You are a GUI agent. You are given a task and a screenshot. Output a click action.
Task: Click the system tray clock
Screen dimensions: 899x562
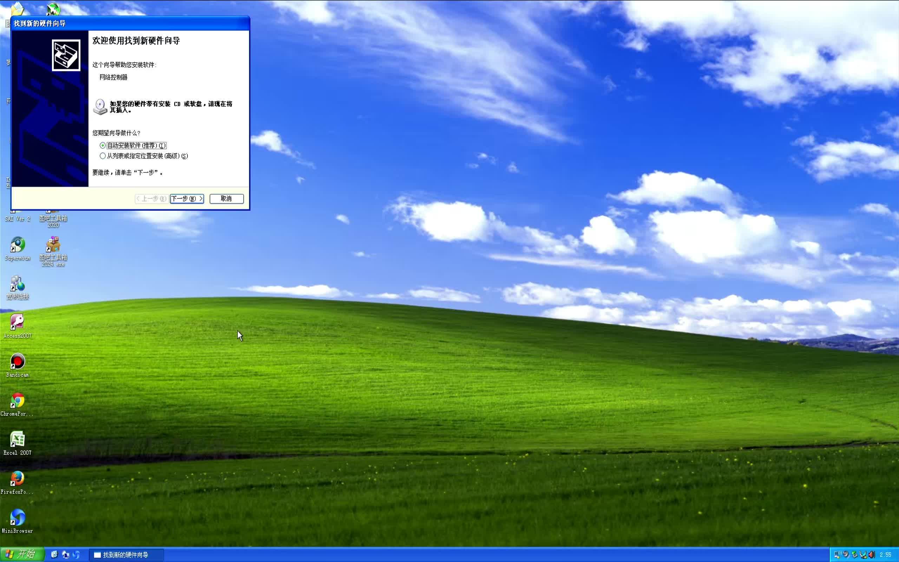[886, 555]
